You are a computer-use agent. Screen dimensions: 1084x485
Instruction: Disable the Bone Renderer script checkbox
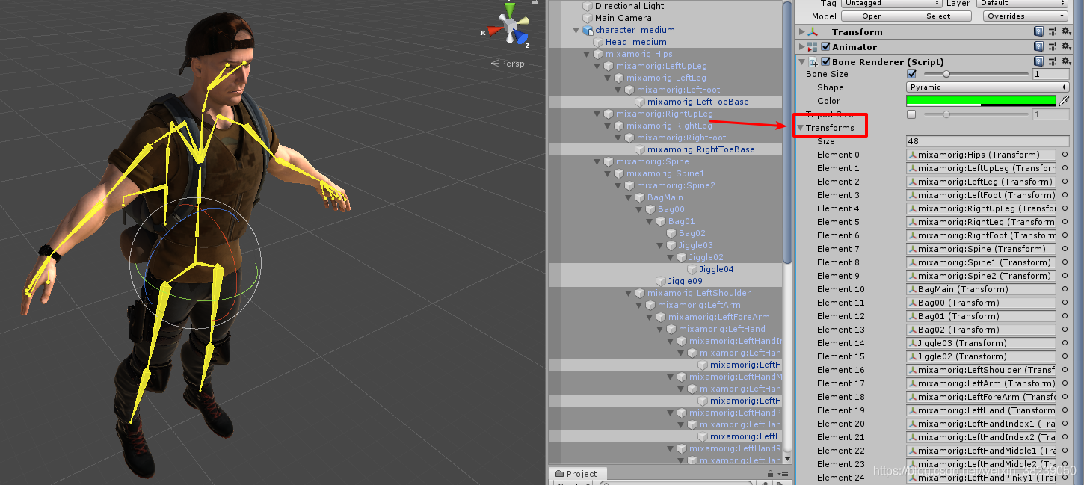825,62
